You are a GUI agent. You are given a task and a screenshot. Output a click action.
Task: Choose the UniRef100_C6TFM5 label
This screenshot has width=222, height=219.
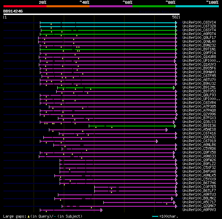pos(199,76)
